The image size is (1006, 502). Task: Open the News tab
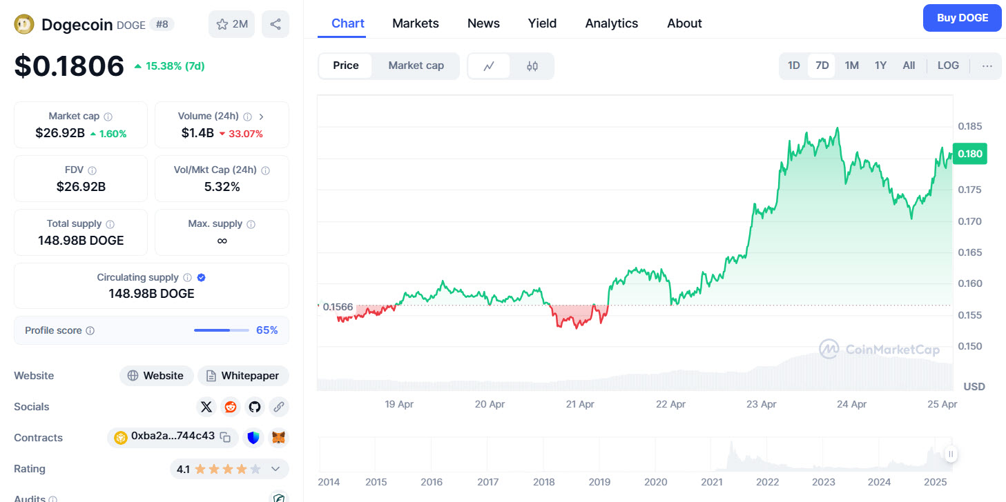[x=483, y=23]
